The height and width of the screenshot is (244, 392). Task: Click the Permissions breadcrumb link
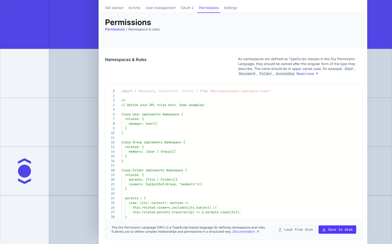pos(115,29)
